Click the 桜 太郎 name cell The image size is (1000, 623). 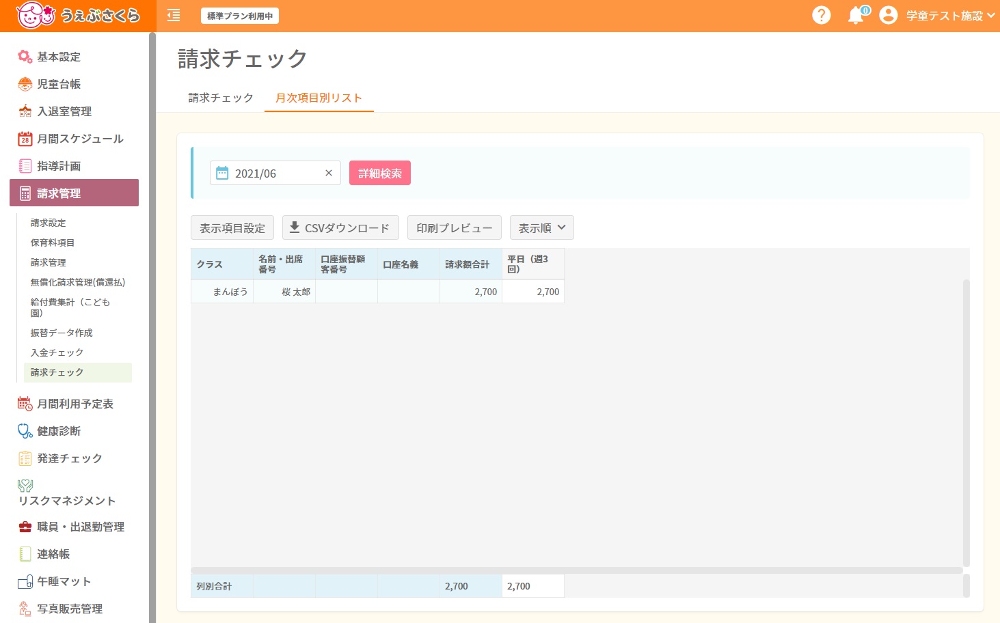284,292
